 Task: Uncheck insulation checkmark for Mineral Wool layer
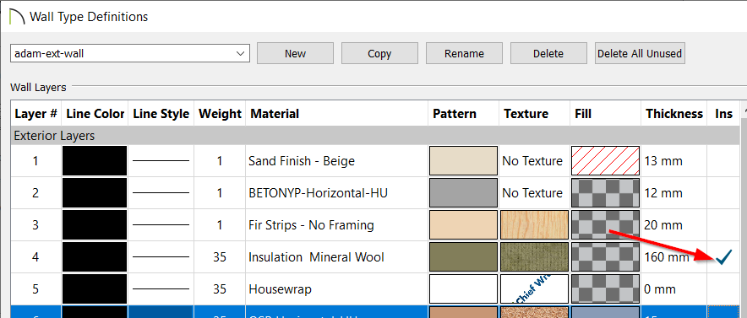[723, 257]
